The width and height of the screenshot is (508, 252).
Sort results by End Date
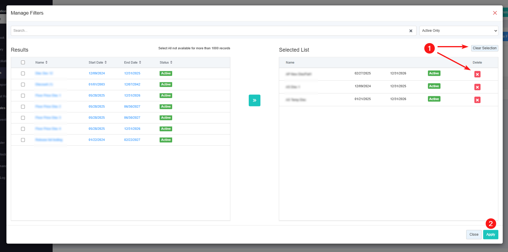[x=140, y=62]
